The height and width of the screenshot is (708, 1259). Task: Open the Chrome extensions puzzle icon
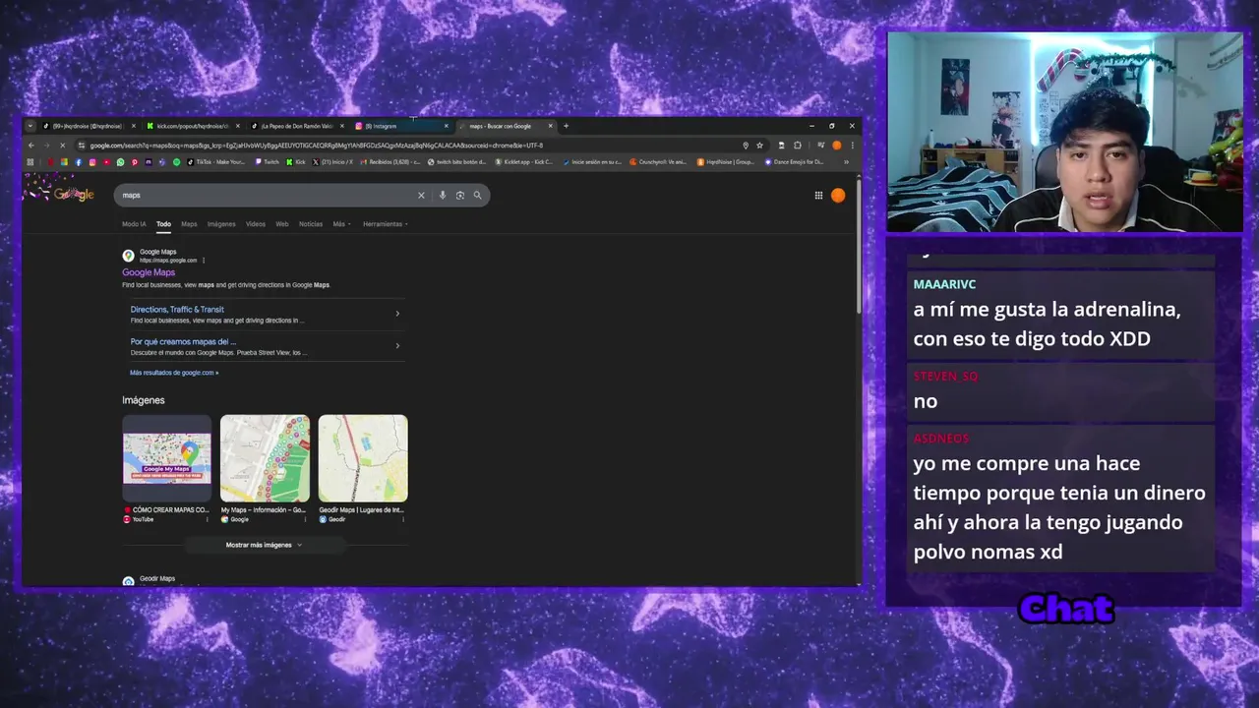click(x=797, y=146)
